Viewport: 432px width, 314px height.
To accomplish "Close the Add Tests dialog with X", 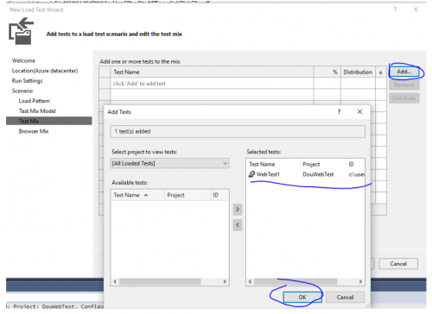I will click(359, 111).
